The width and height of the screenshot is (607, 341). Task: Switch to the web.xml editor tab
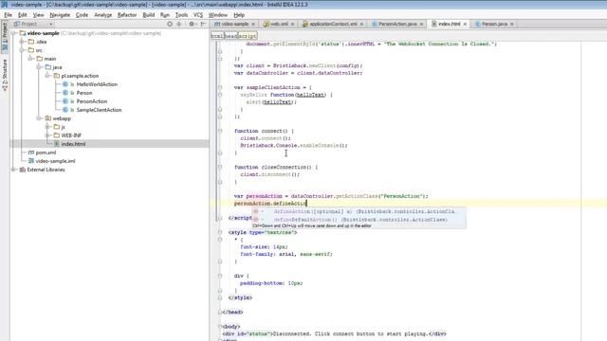click(279, 24)
